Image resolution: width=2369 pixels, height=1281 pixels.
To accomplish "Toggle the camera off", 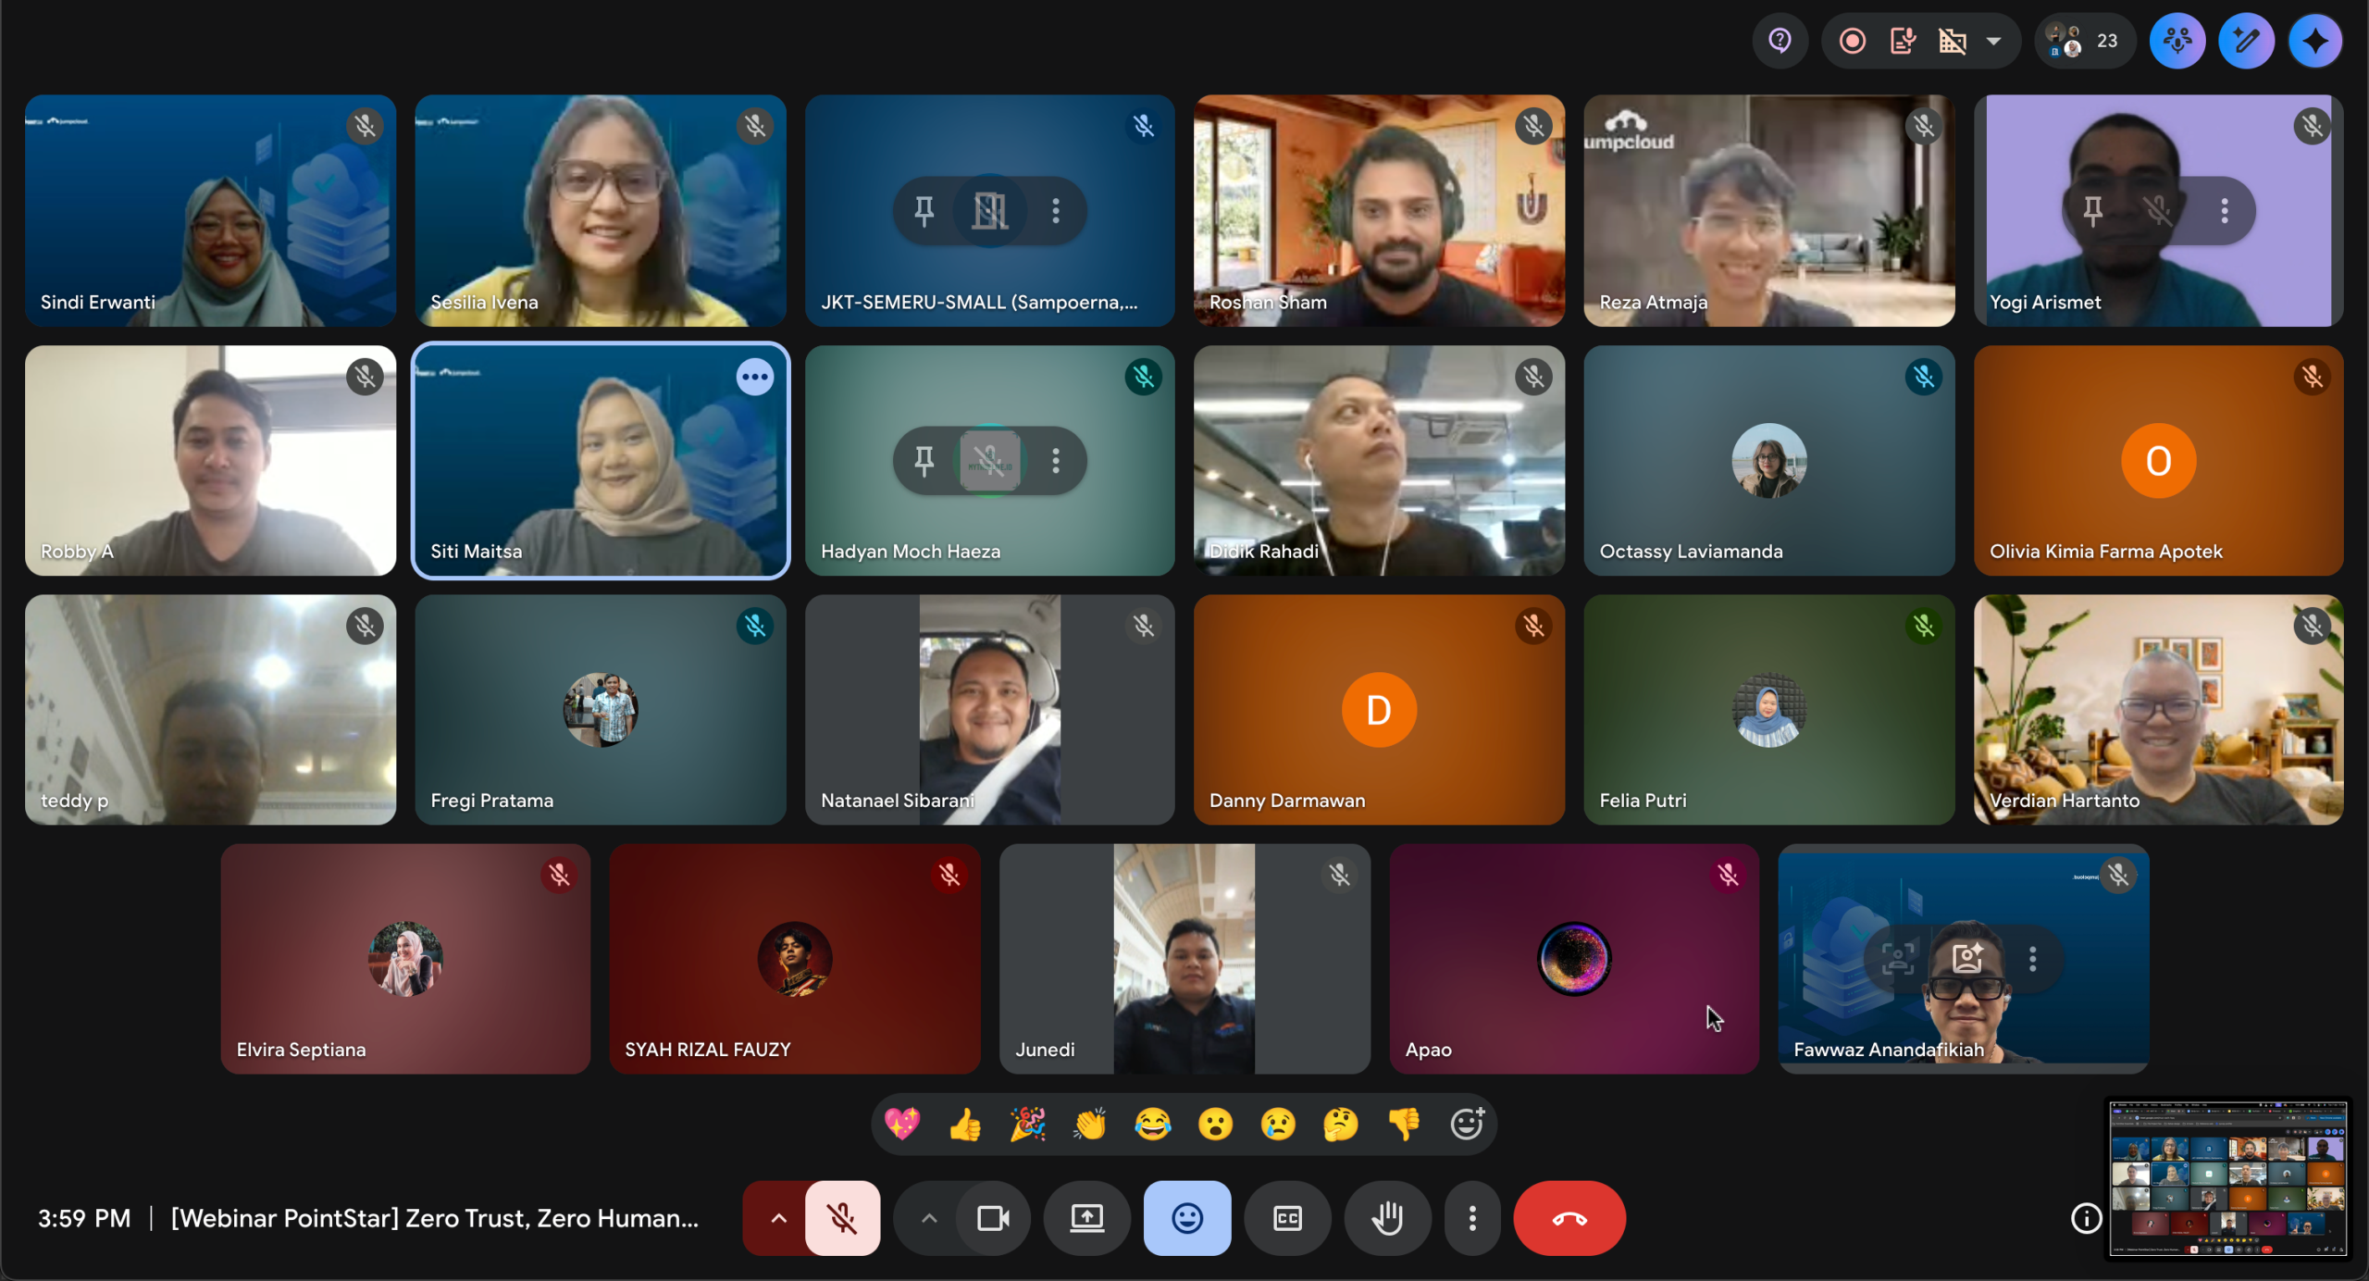I will tap(993, 1218).
